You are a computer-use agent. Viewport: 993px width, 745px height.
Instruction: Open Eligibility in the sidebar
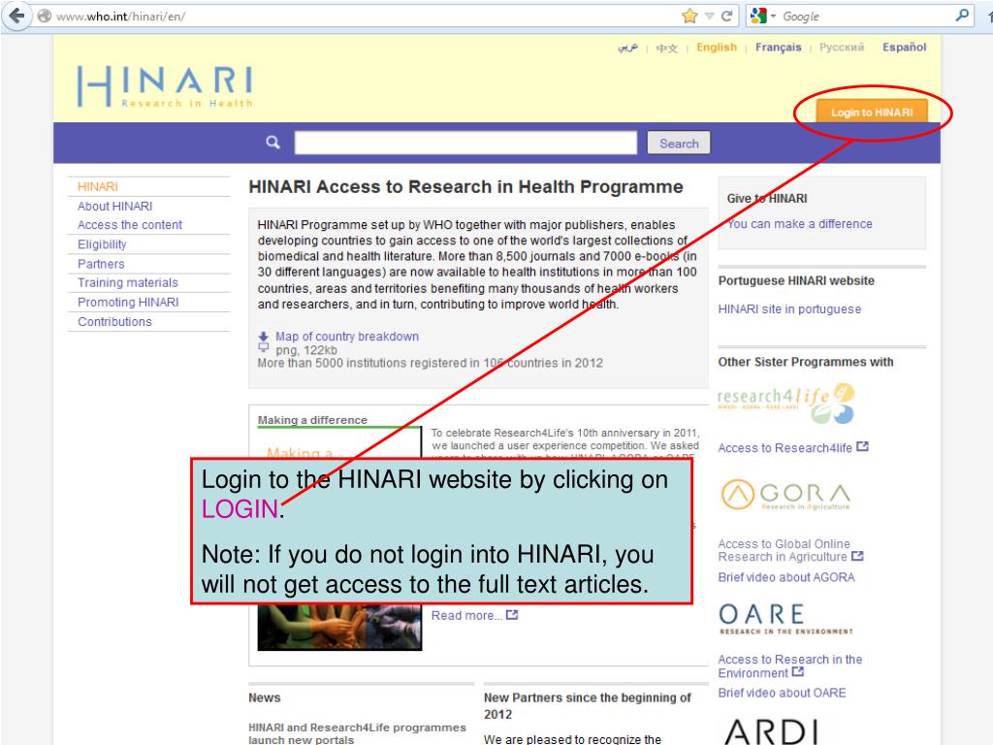click(102, 244)
